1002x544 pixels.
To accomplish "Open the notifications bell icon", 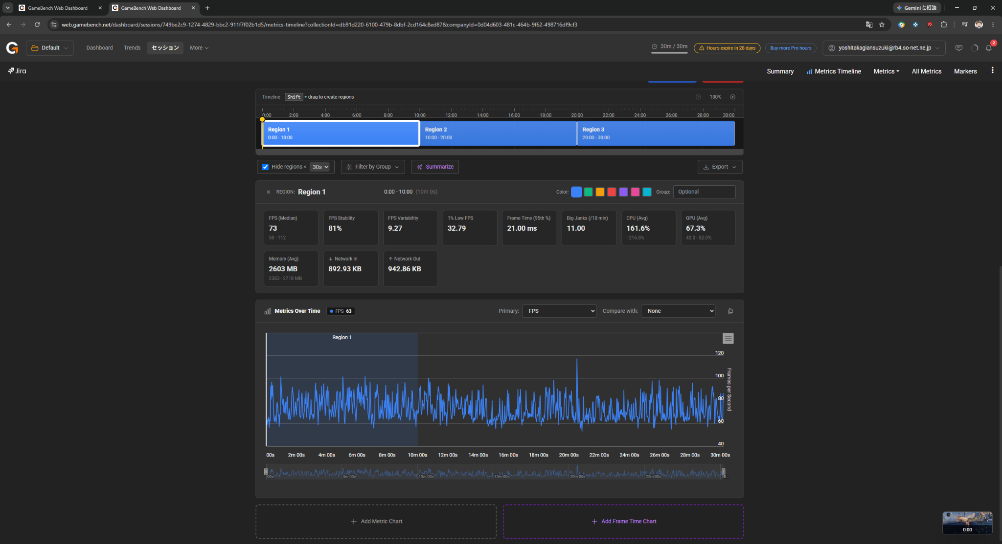I will click(989, 48).
